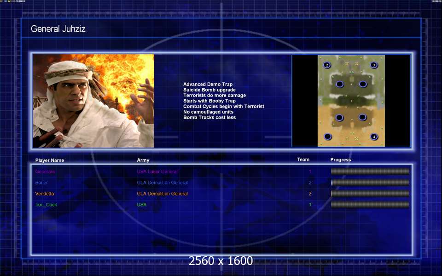Click the Generals loading progress bar
The image size is (442, 276).
(x=370, y=172)
